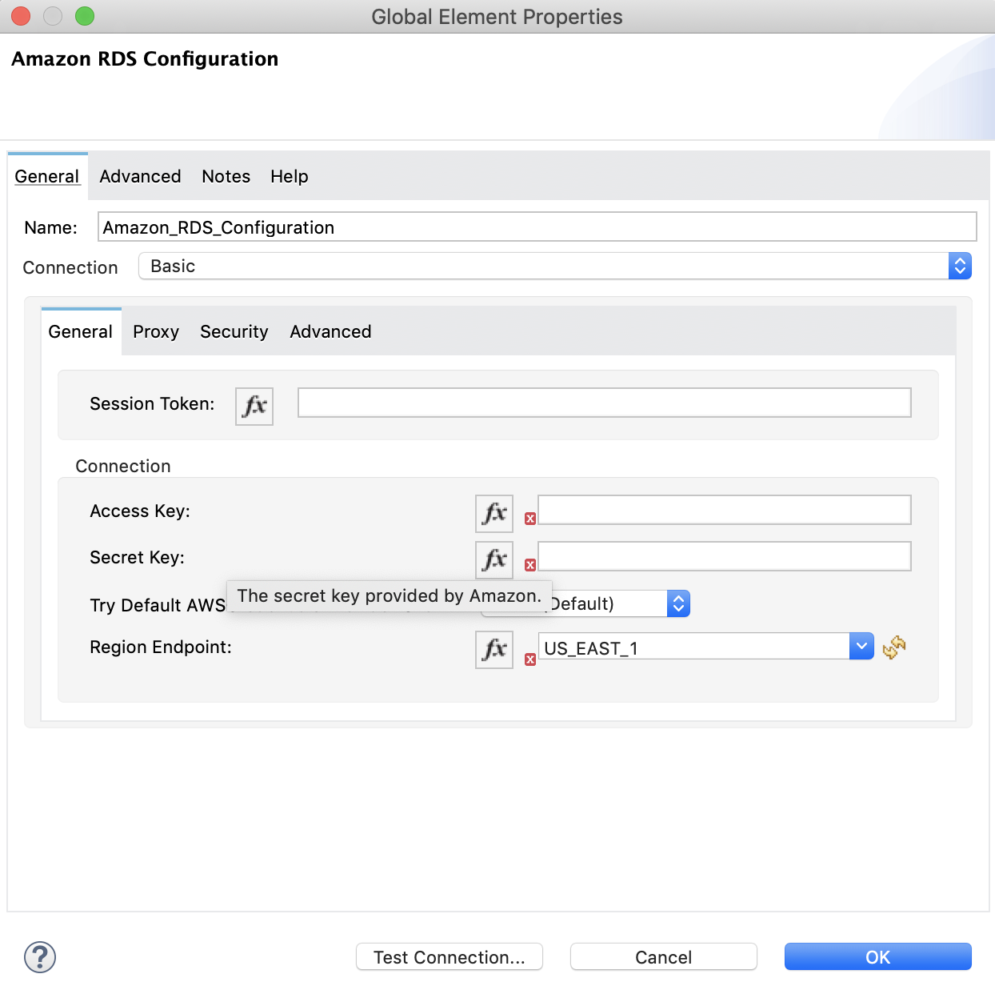Open the Proxy tab
Viewport: 995px width, 994px height.
point(155,331)
